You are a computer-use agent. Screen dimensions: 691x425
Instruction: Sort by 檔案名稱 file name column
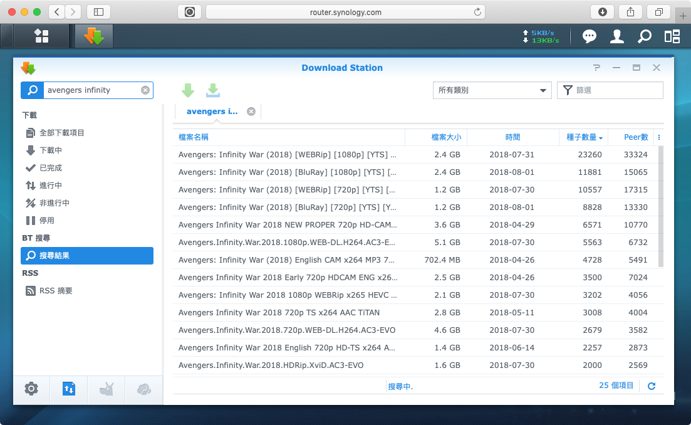point(289,137)
